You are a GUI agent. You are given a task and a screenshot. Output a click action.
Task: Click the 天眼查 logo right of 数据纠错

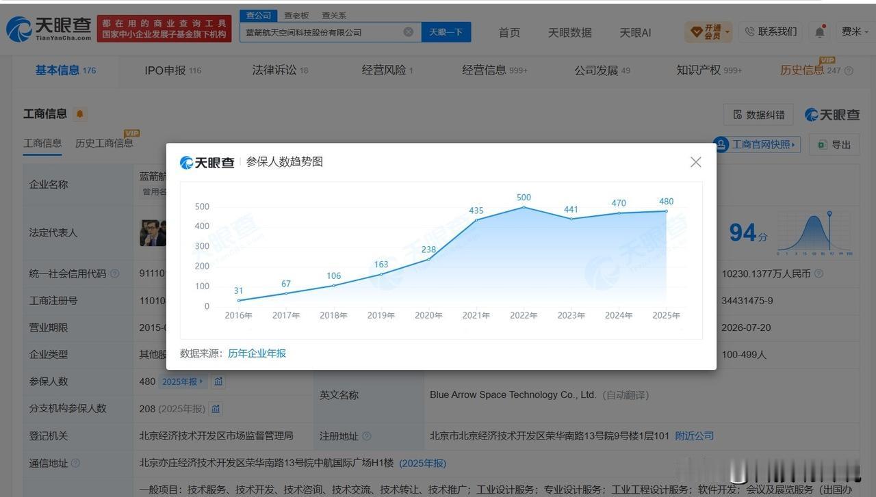point(832,114)
